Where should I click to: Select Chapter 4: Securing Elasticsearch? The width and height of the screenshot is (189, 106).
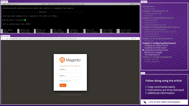[158, 39]
